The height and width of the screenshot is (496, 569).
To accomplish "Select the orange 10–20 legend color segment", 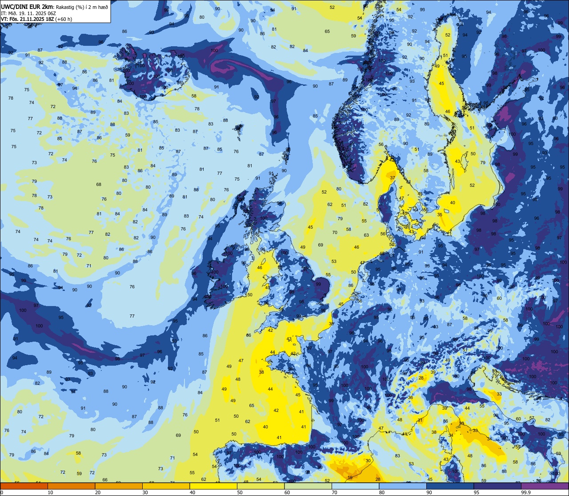I will pyautogui.click(x=71, y=486).
